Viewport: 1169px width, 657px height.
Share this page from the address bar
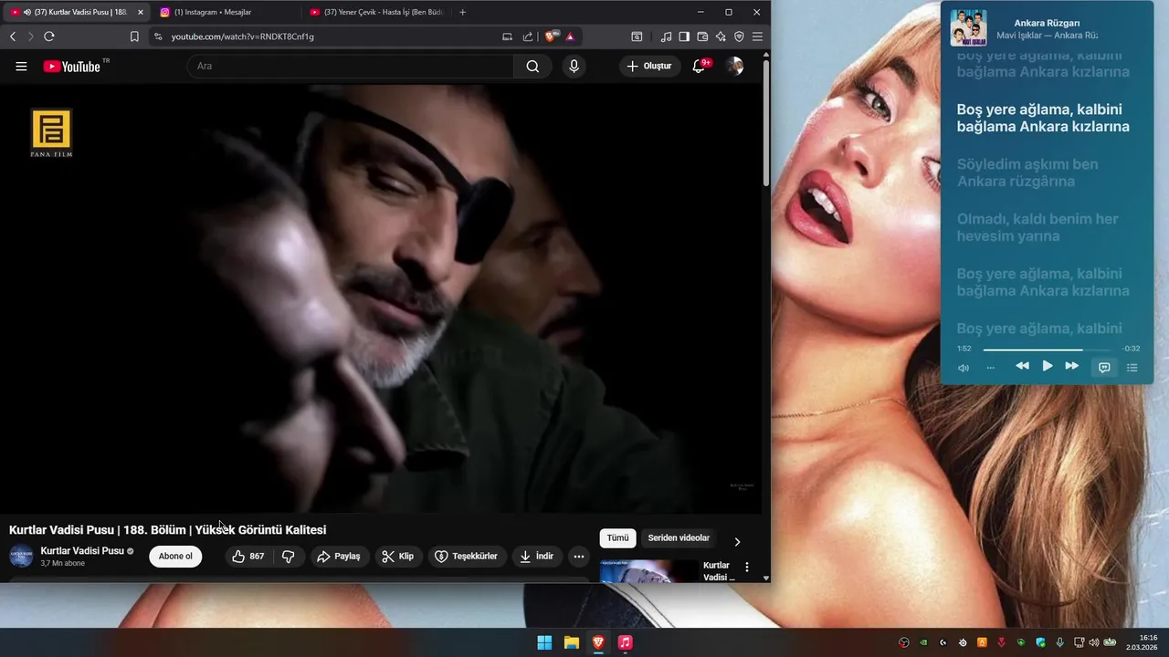(528, 36)
